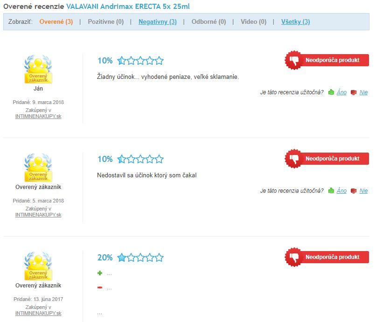
Task: Click 'Overený zákazník' name on 5. marca 2018 review
Action: [38, 187]
